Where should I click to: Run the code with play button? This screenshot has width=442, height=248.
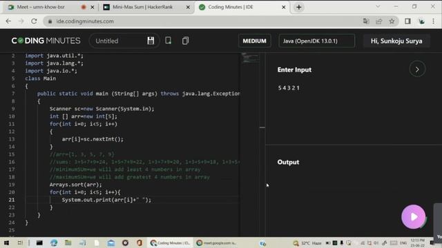[x=413, y=217]
